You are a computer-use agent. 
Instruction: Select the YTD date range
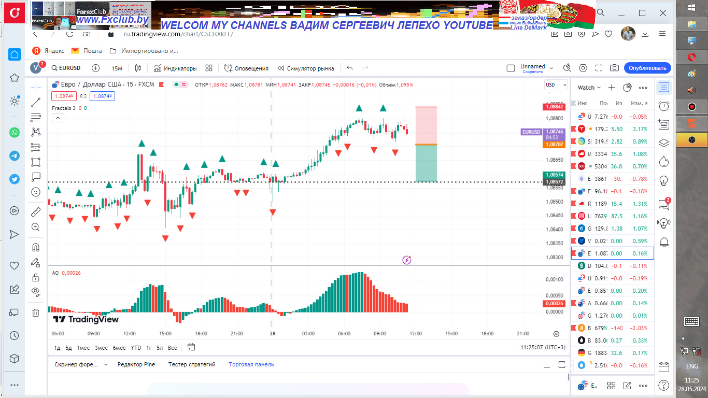coord(136,348)
